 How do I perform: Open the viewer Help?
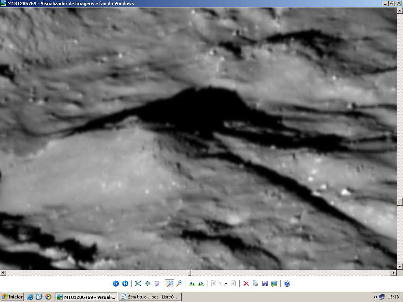[287, 284]
